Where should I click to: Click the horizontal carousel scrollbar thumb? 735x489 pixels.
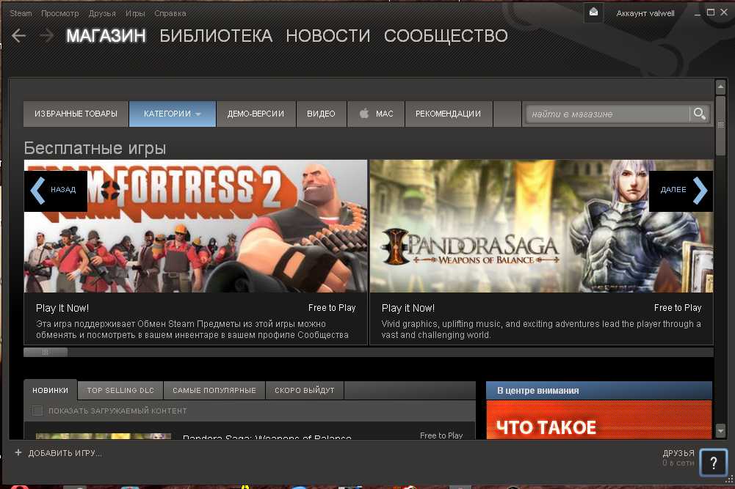click(x=46, y=352)
